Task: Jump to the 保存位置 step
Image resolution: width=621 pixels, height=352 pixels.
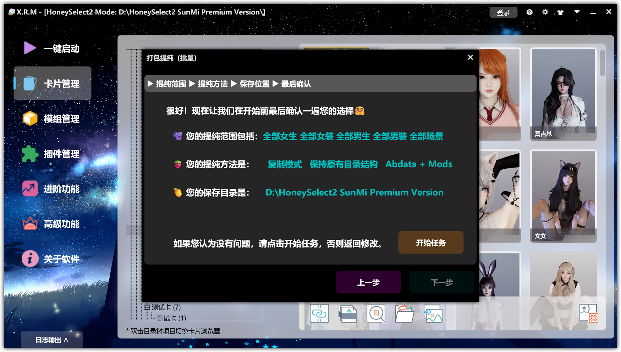Action: [254, 84]
